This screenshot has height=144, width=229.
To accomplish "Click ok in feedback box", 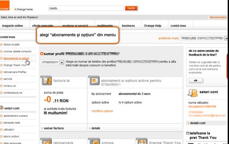I will pos(196,80).
